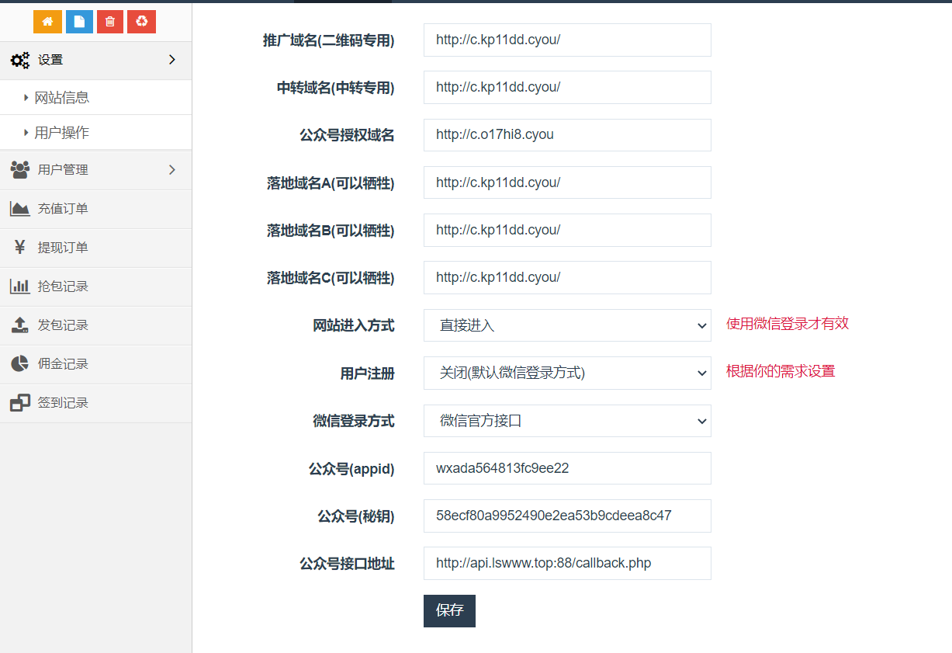Open the 网站进入方式 dropdown

click(567, 325)
